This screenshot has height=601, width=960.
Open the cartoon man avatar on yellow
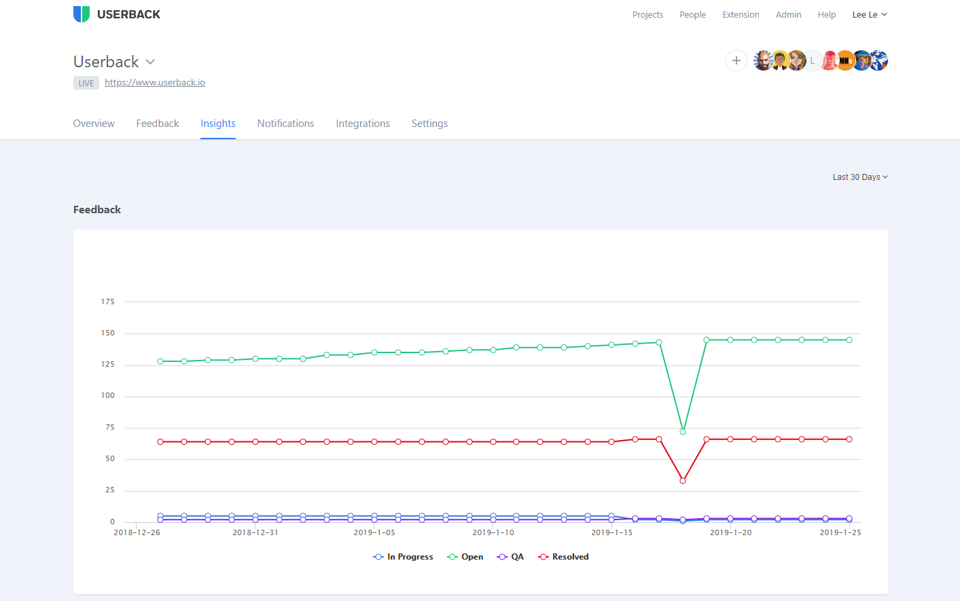click(x=779, y=60)
